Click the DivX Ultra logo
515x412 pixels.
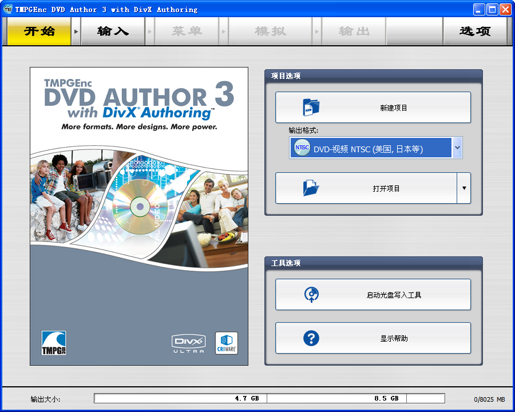click(188, 344)
